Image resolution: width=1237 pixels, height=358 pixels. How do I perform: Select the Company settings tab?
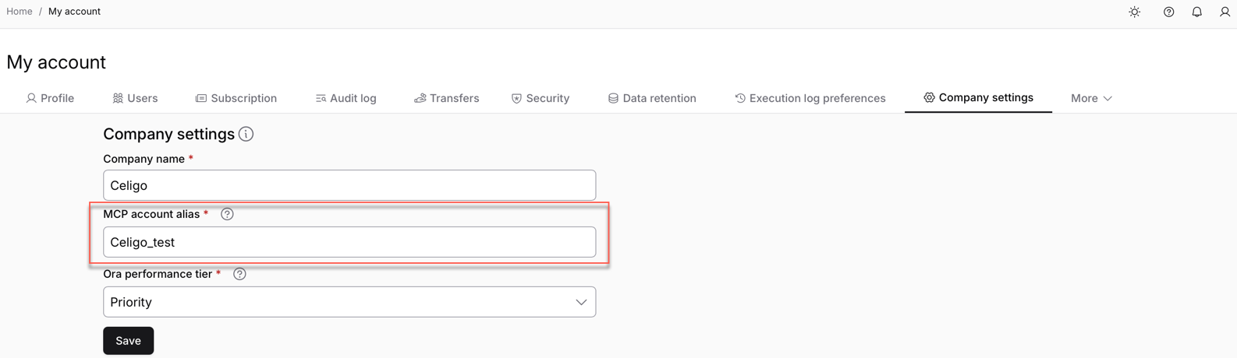tap(978, 97)
